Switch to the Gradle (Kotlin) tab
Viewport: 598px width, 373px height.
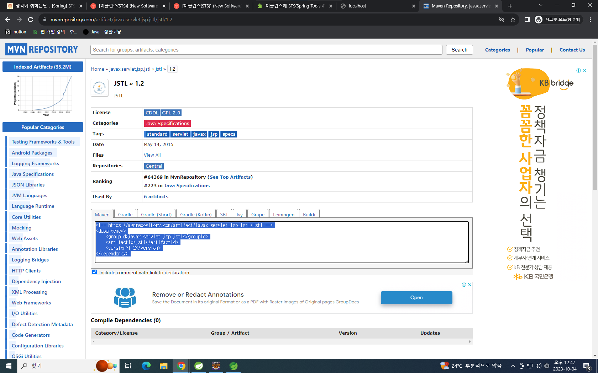tap(196, 215)
